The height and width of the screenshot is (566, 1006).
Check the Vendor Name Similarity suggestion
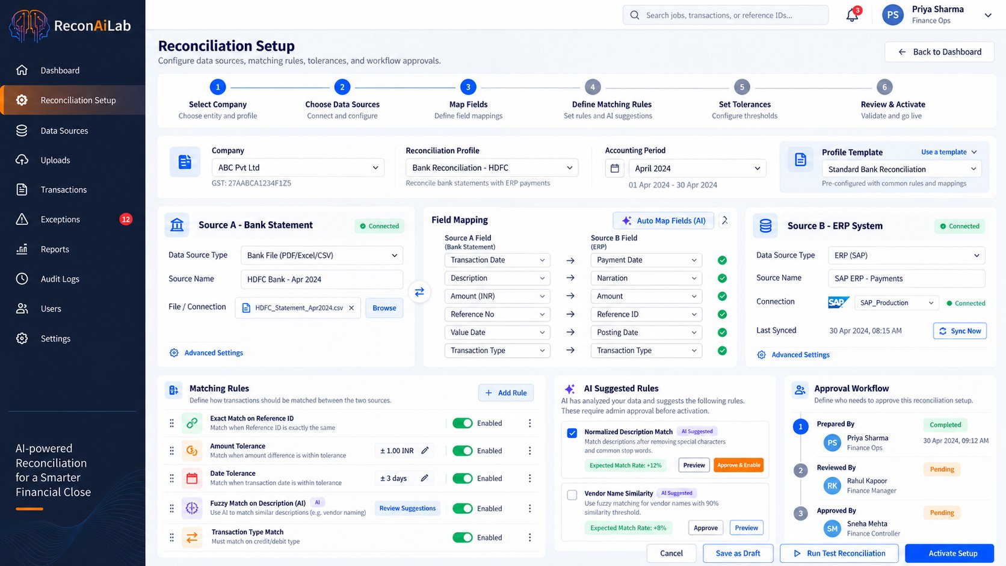(572, 495)
